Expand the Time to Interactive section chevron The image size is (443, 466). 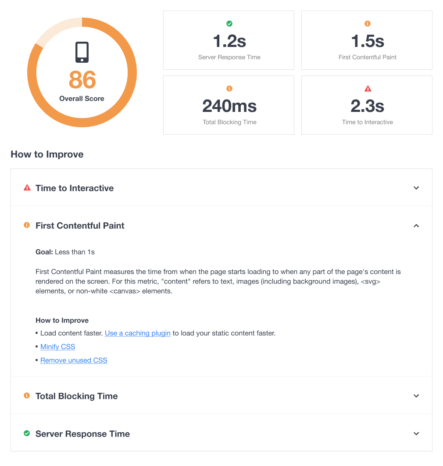click(416, 188)
